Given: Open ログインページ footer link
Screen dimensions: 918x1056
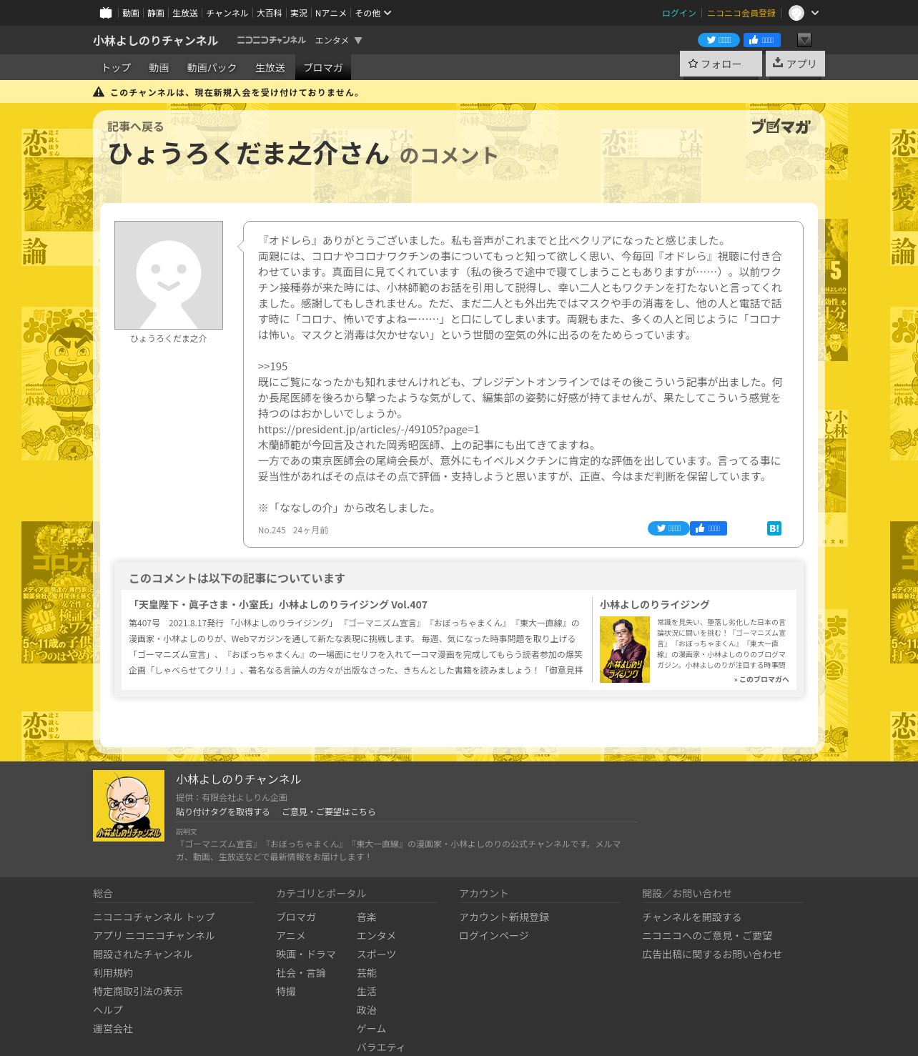Looking at the screenshot, I should pyautogui.click(x=494, y=935).
